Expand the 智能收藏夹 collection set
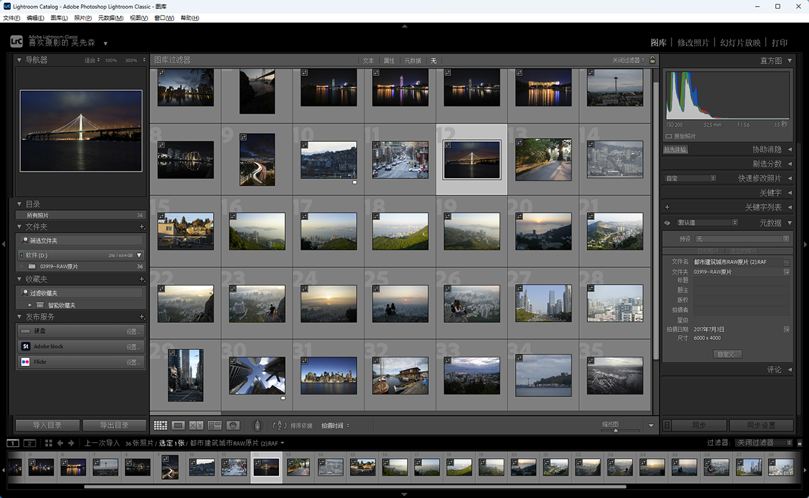The height and width of the screenshot is (498, 809). pos(30,306)
